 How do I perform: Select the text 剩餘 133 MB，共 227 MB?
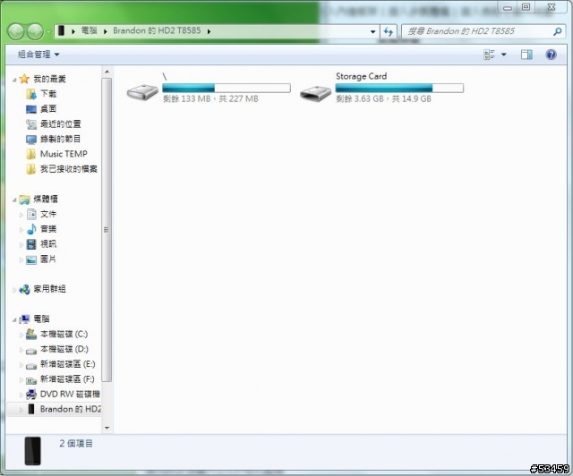pos(210,98)
